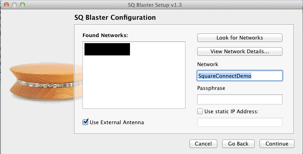Continue to the next setup step
Viewport: 303px width, 154px height.
click(277, 144)
